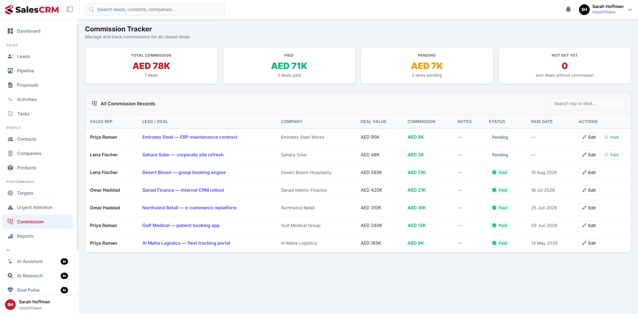Click the Companies building icon
This screenshot has width=638, height=314.
click(x=10, y=153)
